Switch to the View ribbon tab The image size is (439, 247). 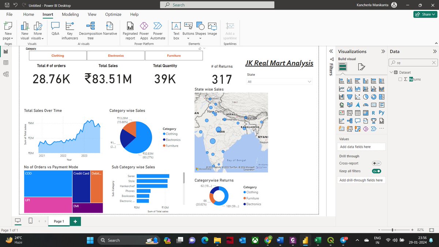pos(92,14)
